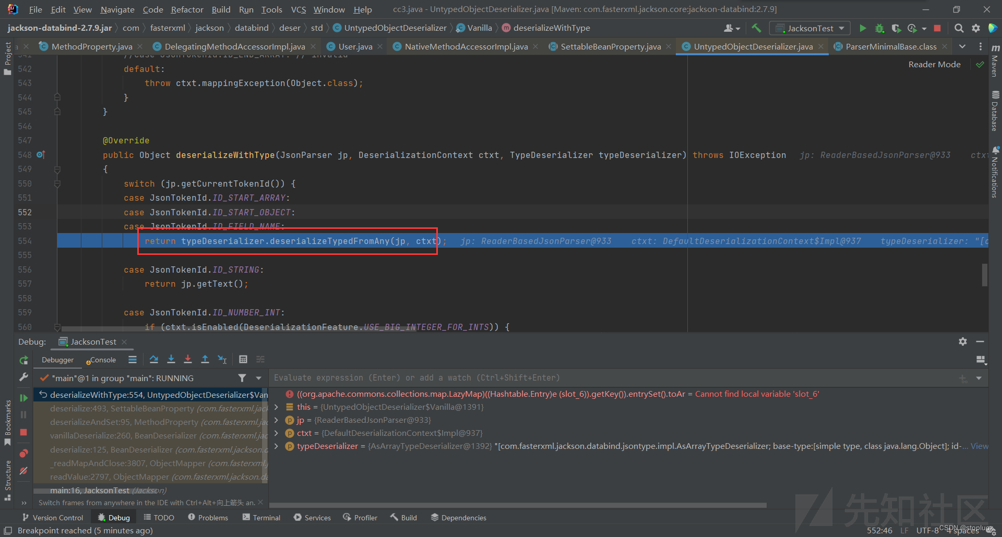Stop debugging via red square in debug sidebar
Viewport: 1002px width, 537px height.
(x=23, y=432)
